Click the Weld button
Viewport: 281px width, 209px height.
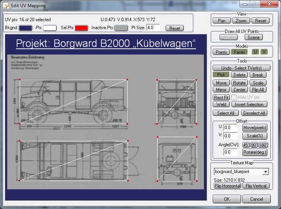click(x=221, y=104)
